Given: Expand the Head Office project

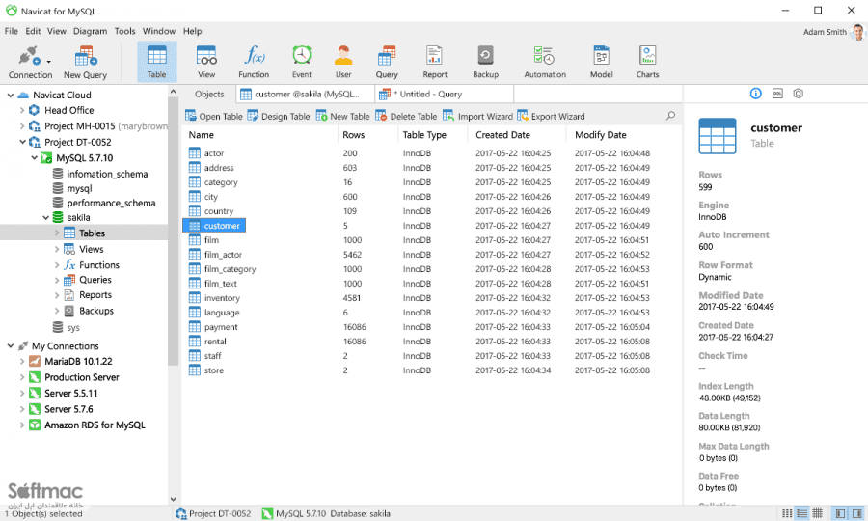Looking at the screenshot, I should 22,110.
